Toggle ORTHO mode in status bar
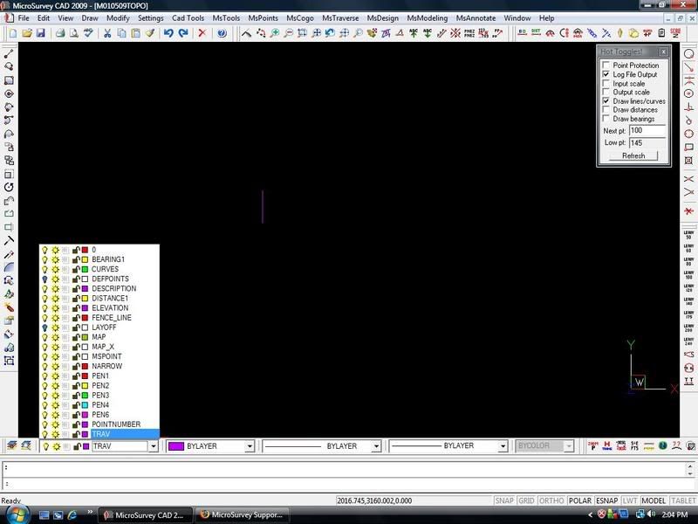Viewport: 698px width, 524px height. tap(551, 500)
